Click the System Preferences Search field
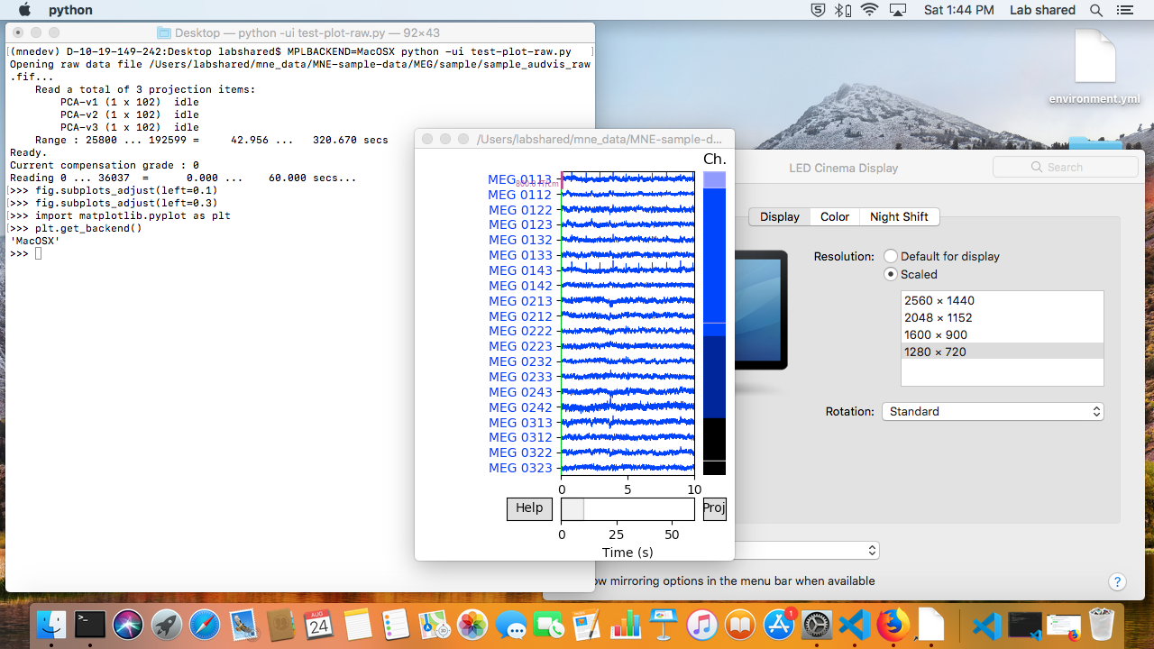 [x=1066, y=167]
